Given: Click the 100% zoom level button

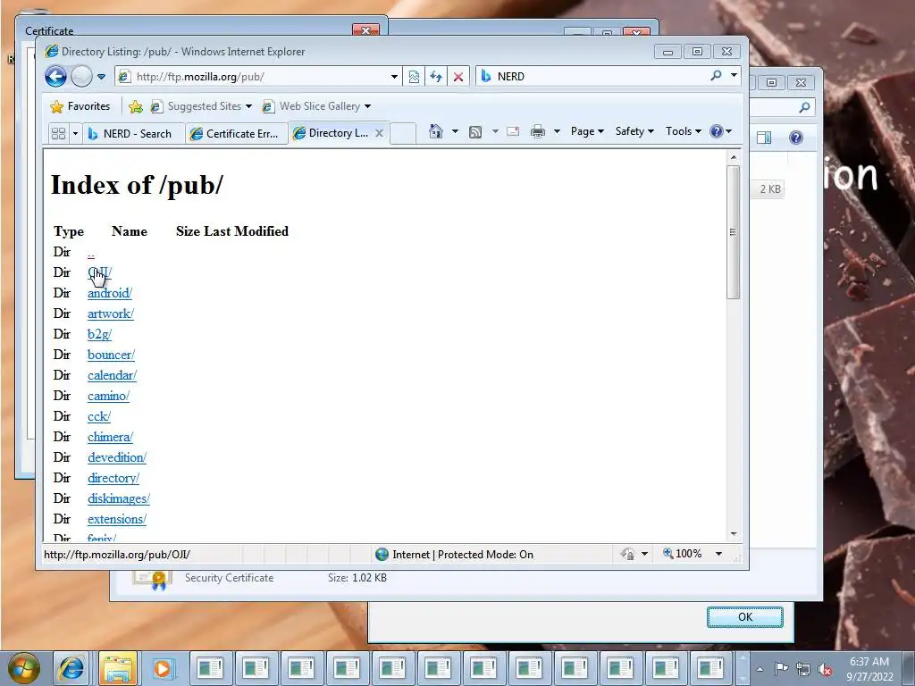Looking at the screenshot, I should pyautogui.click(x=683, y=554).
